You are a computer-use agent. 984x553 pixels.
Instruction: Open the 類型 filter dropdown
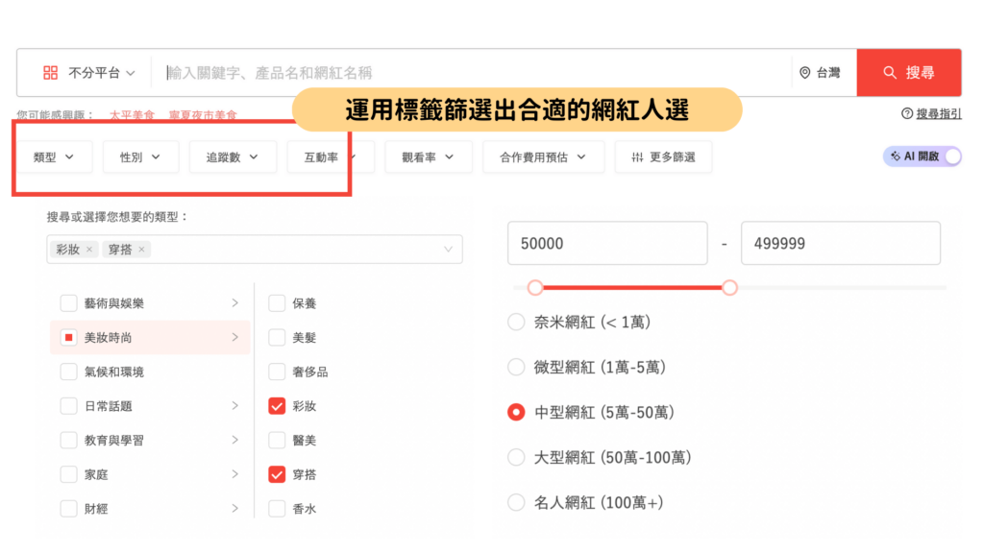tap(54, 157)
